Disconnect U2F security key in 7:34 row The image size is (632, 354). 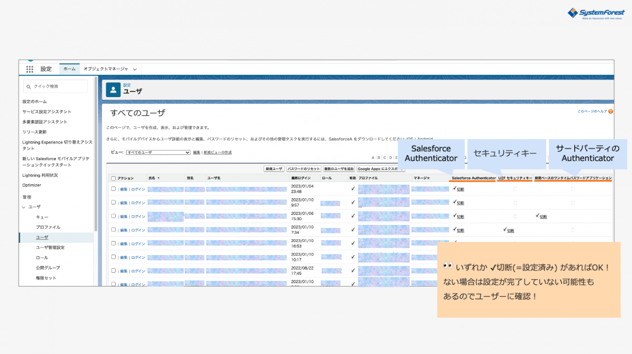pyautogui.click(x=511, y=230)
